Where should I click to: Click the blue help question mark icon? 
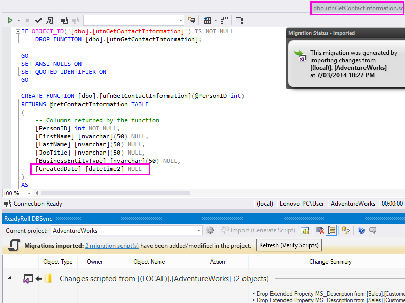point(361,230)
